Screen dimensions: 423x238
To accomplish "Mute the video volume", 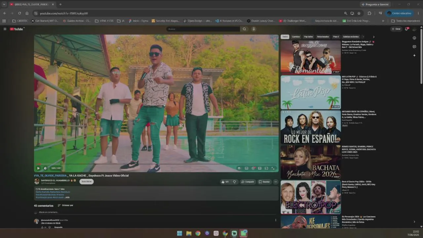I will pos(45,168).
